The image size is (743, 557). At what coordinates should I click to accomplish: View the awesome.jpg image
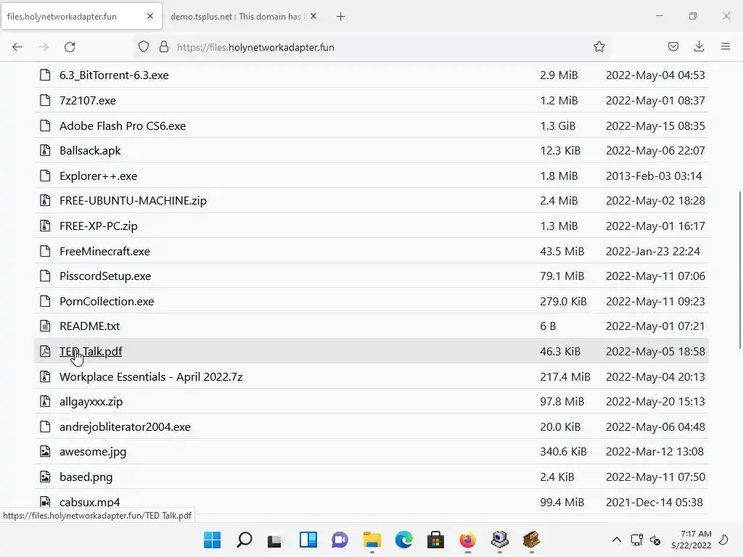pyautogui.click(x=93, y=452)
